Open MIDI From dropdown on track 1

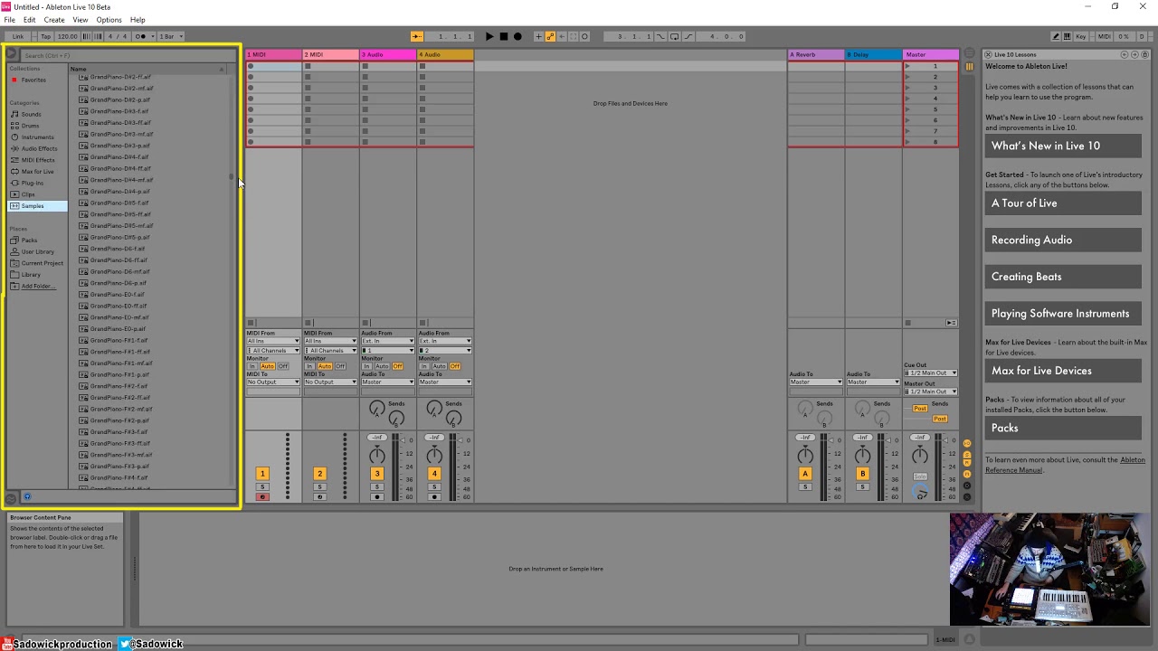tap(273, 341)
